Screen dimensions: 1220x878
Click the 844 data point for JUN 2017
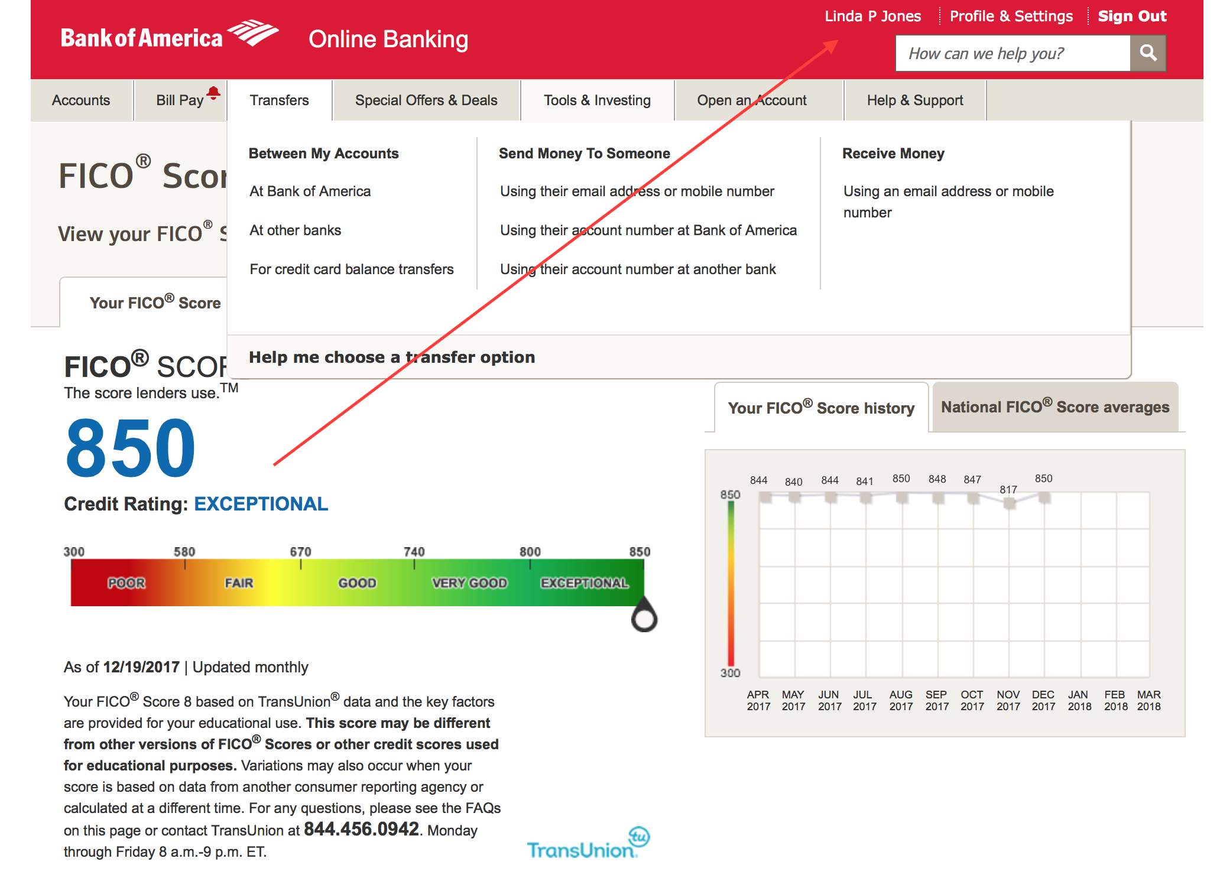(830, 497)
